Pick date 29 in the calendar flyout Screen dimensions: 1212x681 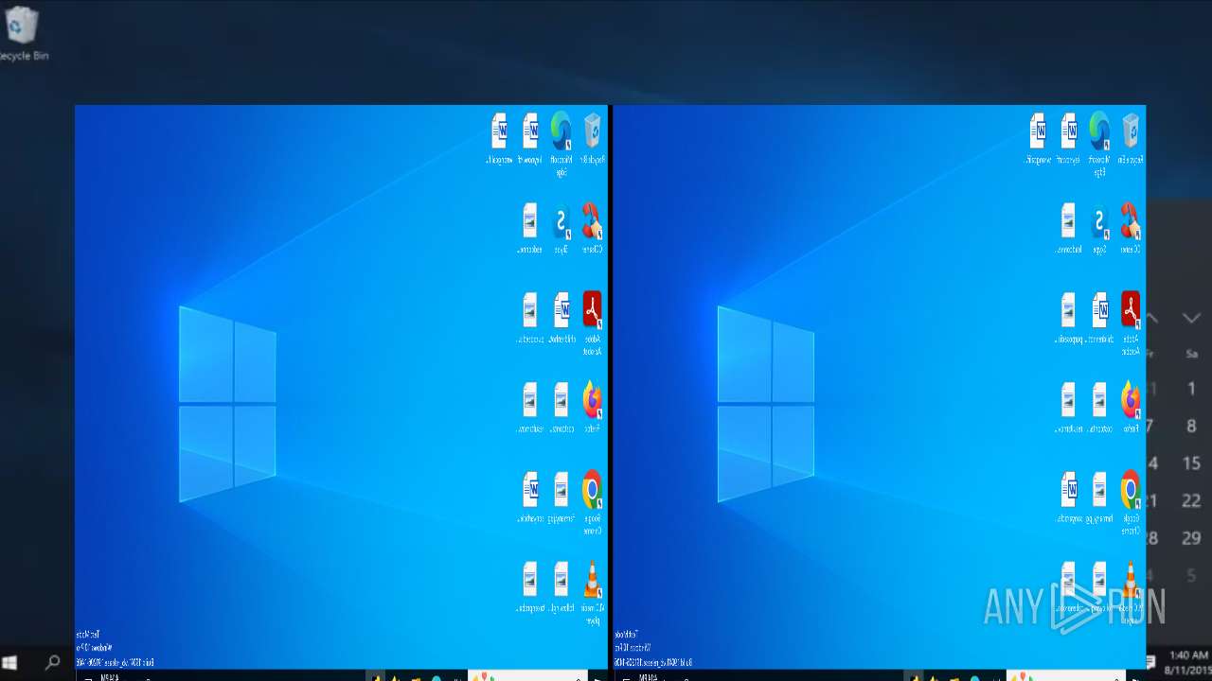(x=1191, y=538)
